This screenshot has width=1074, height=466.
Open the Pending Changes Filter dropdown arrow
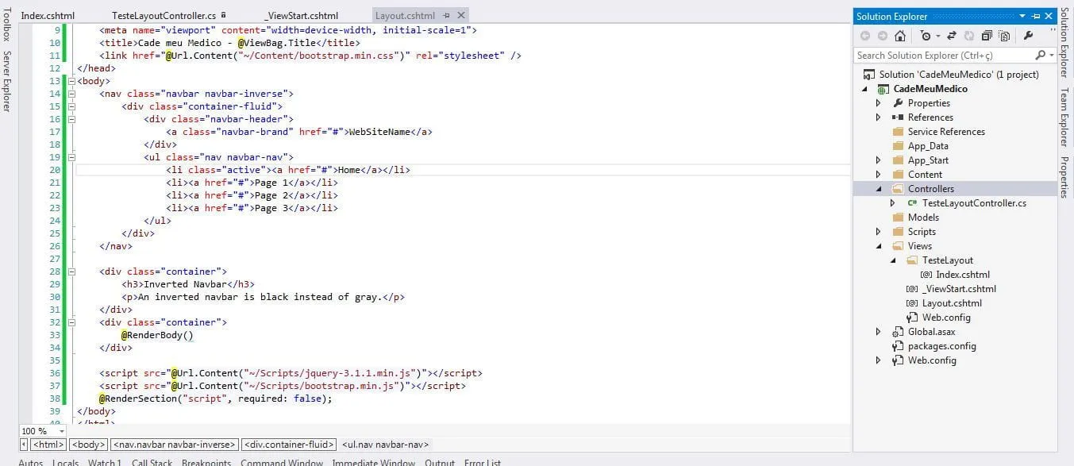pos(937,37)
